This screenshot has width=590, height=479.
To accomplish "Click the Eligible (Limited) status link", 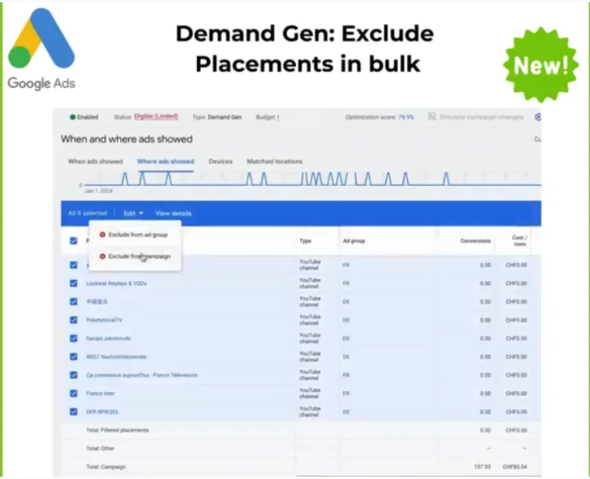I will pos(156,117).
